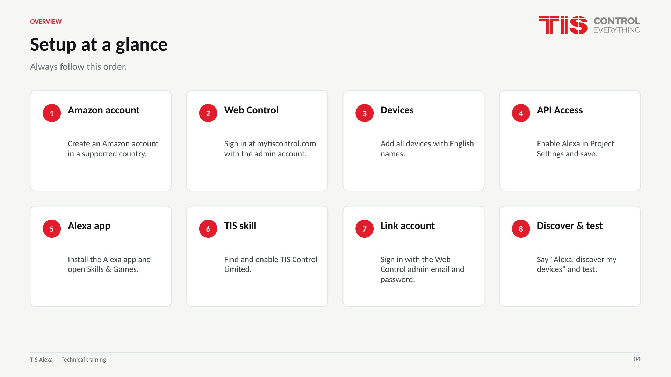
Task: Click the red number 8 badge
Action: click(x=521, y=229)
